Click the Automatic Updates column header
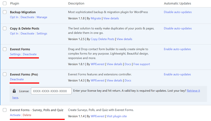The image size is (211, 121). (177, 4)
